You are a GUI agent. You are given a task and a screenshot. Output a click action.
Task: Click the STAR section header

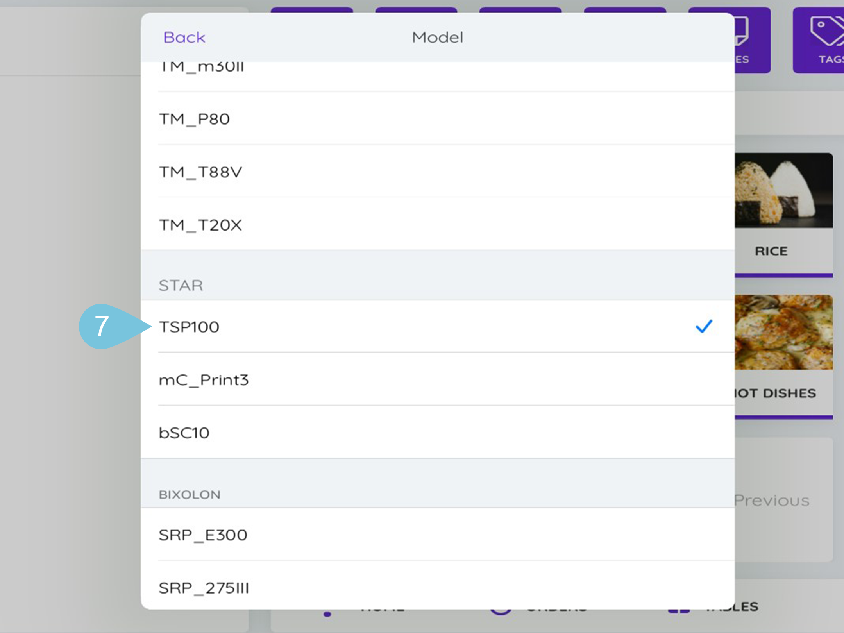click(181, 286)
